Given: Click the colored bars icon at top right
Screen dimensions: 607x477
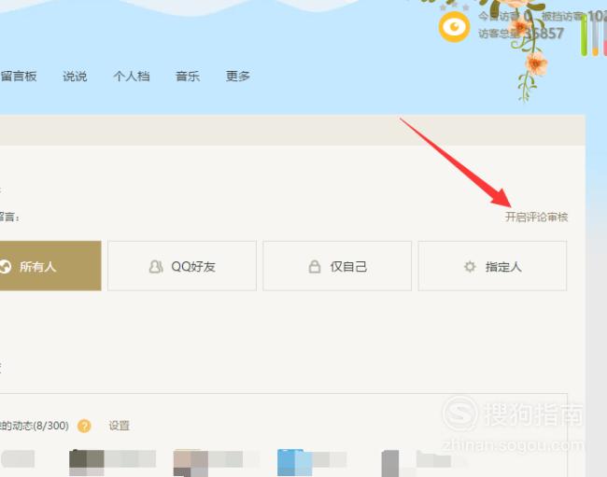Looking at the screenshot, I should (x=593, y=35).
